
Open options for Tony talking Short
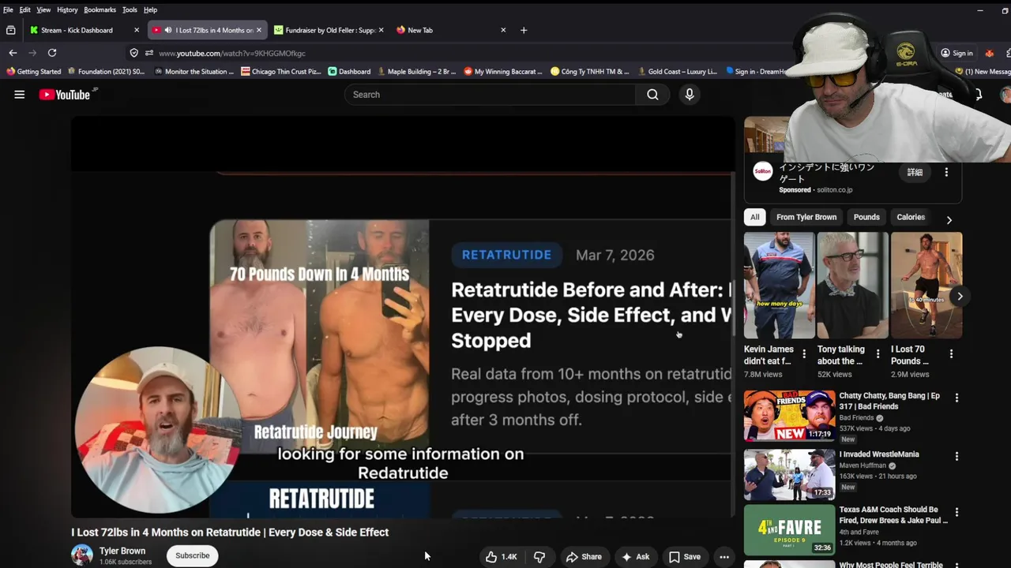click(878, 354)
